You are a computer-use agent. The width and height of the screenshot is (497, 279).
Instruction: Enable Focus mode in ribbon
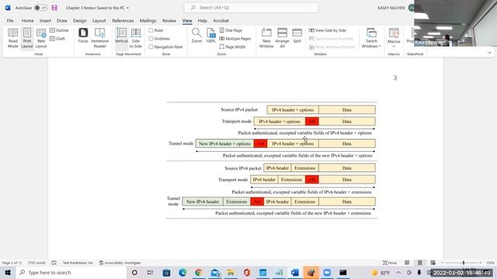pyautogui.click(x=83, y=36)
